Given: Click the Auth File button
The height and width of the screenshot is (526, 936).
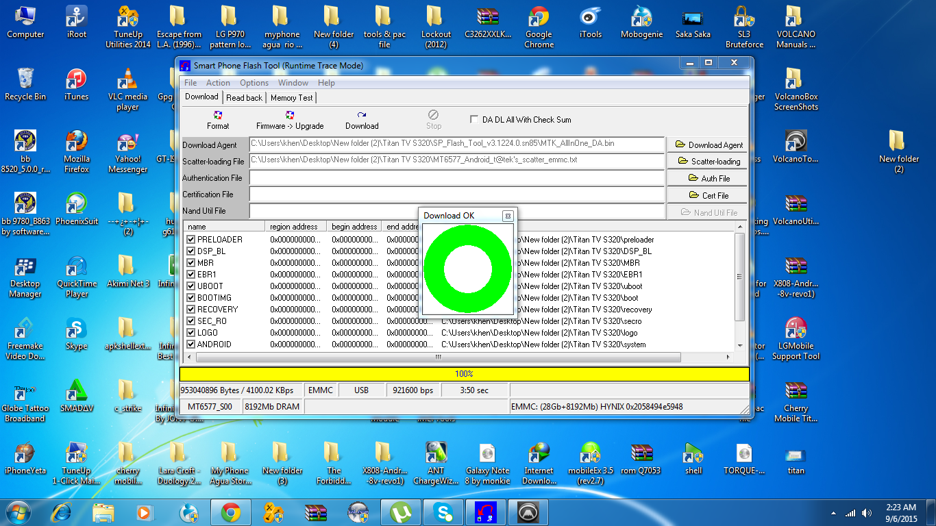Looking at the screenshot, I should (709, 179).
